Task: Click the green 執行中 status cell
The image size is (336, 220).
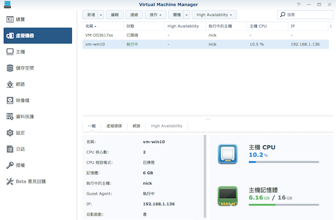Action: [132, 44]
